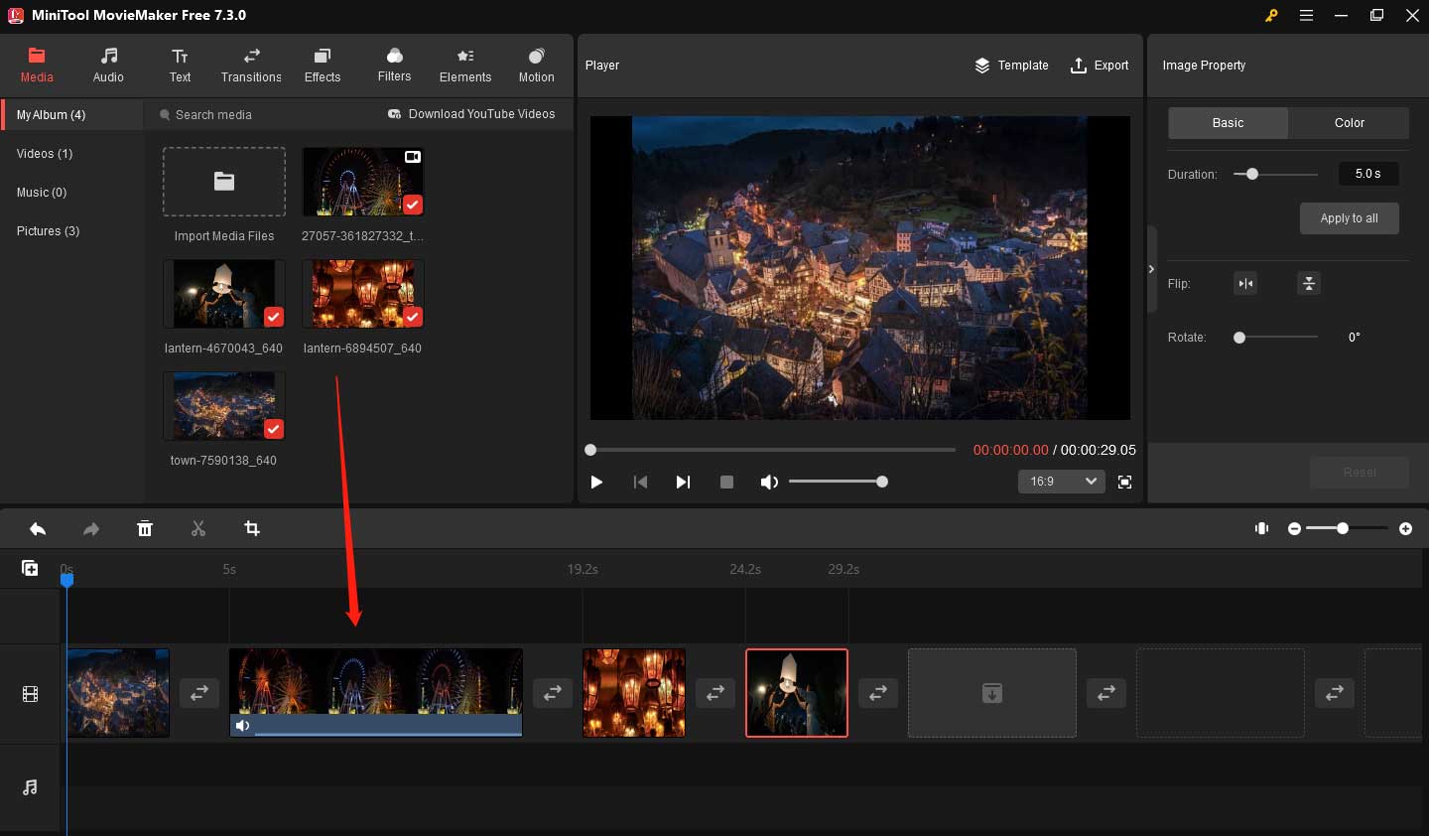Adjust the Rotate slider

tap(1275, 338)
